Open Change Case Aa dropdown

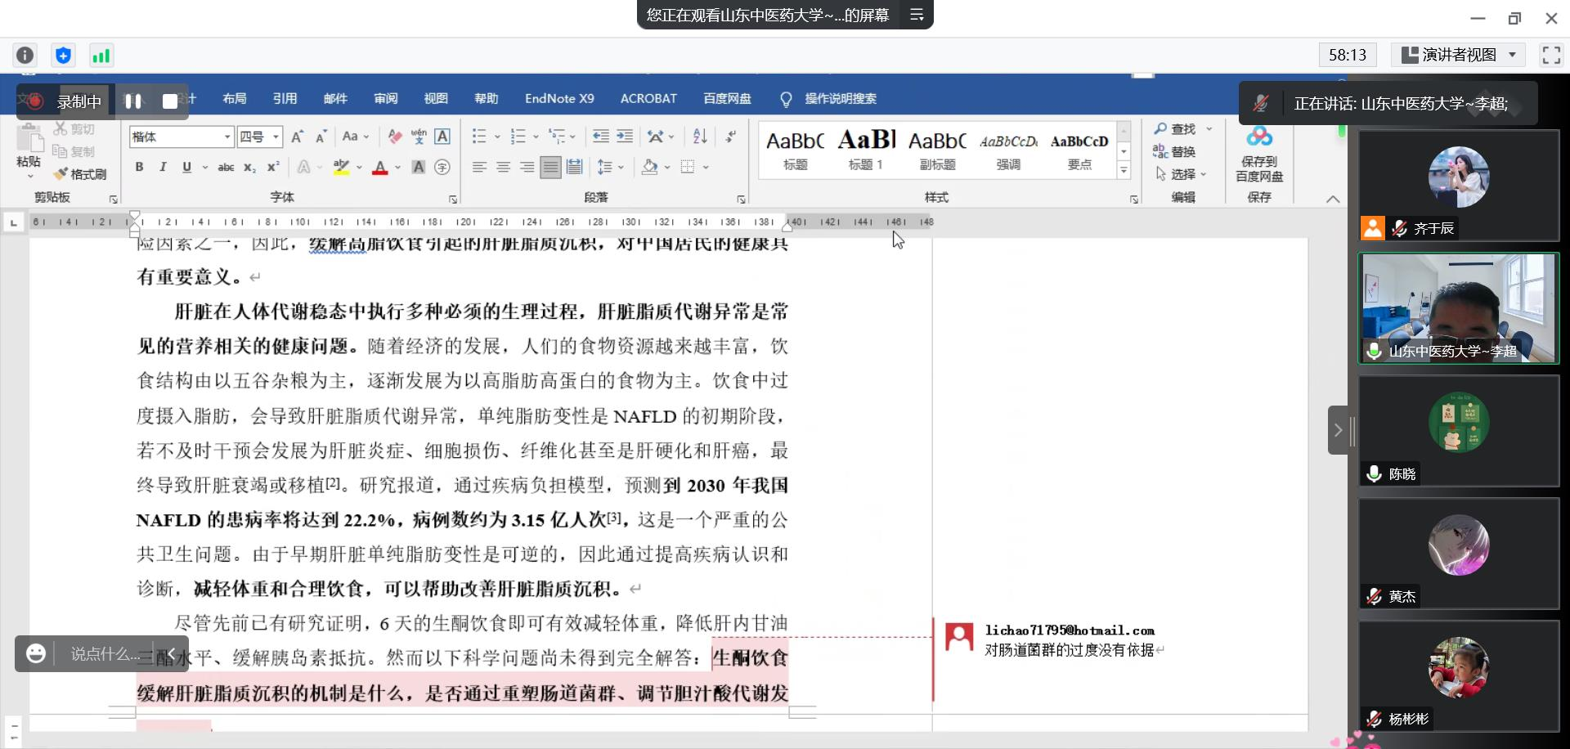(356, 137)
